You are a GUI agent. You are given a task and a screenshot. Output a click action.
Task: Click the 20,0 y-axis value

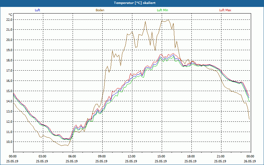10,40
